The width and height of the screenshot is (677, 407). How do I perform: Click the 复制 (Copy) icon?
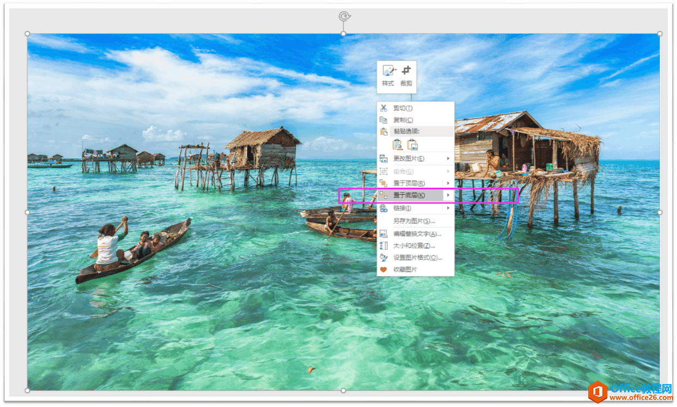pyautogui.click(x=384, y=120)
